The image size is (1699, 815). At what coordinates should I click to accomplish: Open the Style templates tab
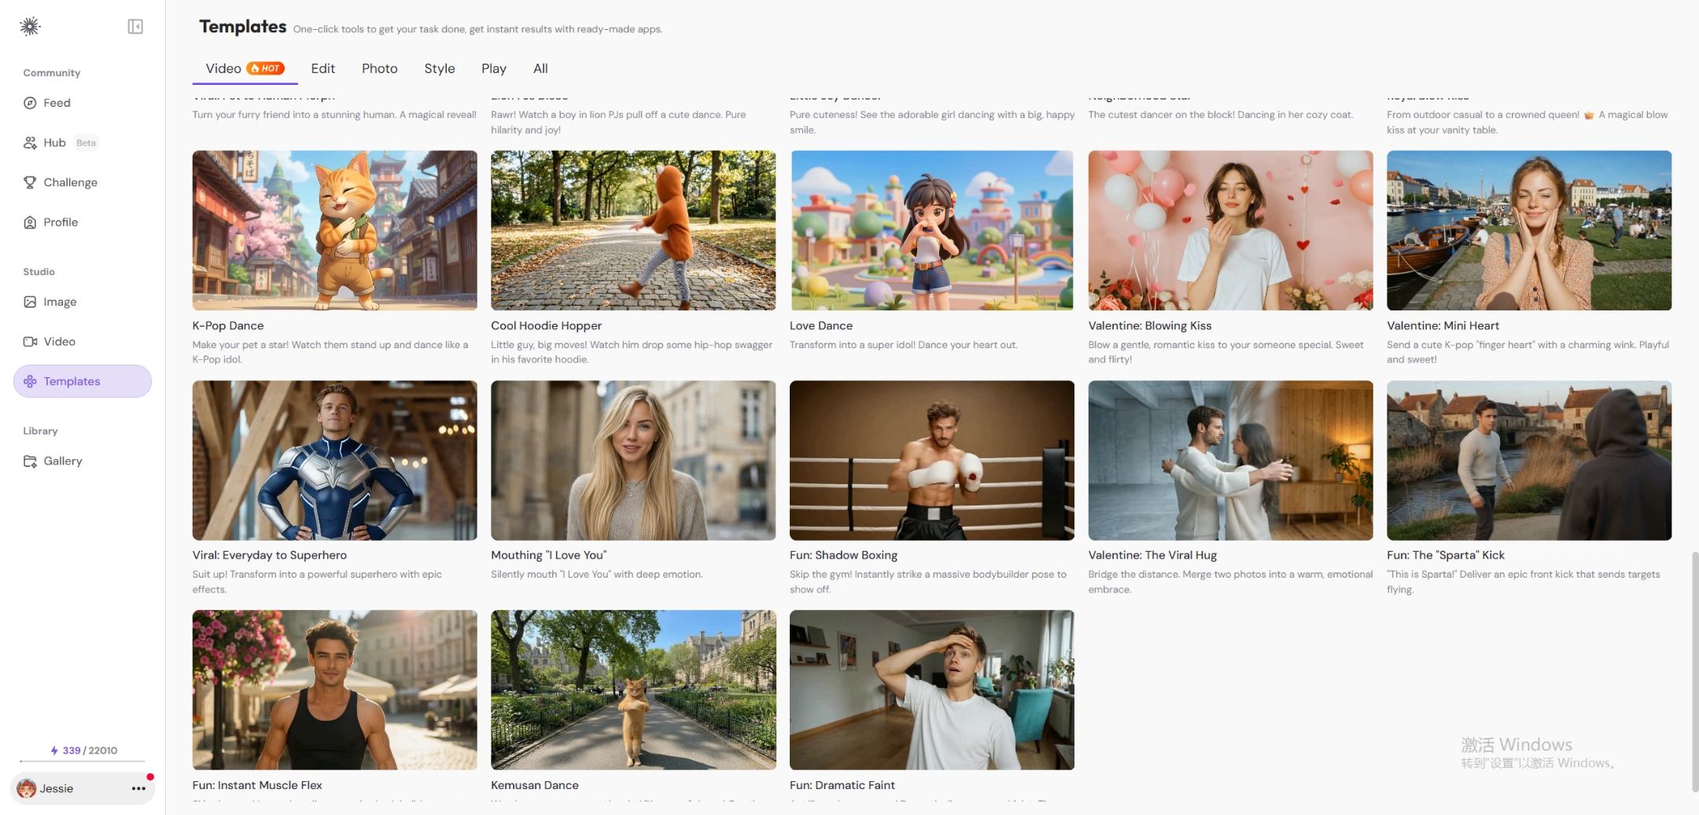439,68
